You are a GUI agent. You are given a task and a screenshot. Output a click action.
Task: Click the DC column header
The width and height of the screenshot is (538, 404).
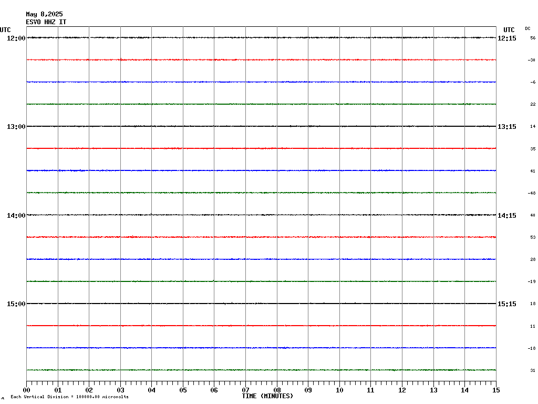click(x=527, y=28)
